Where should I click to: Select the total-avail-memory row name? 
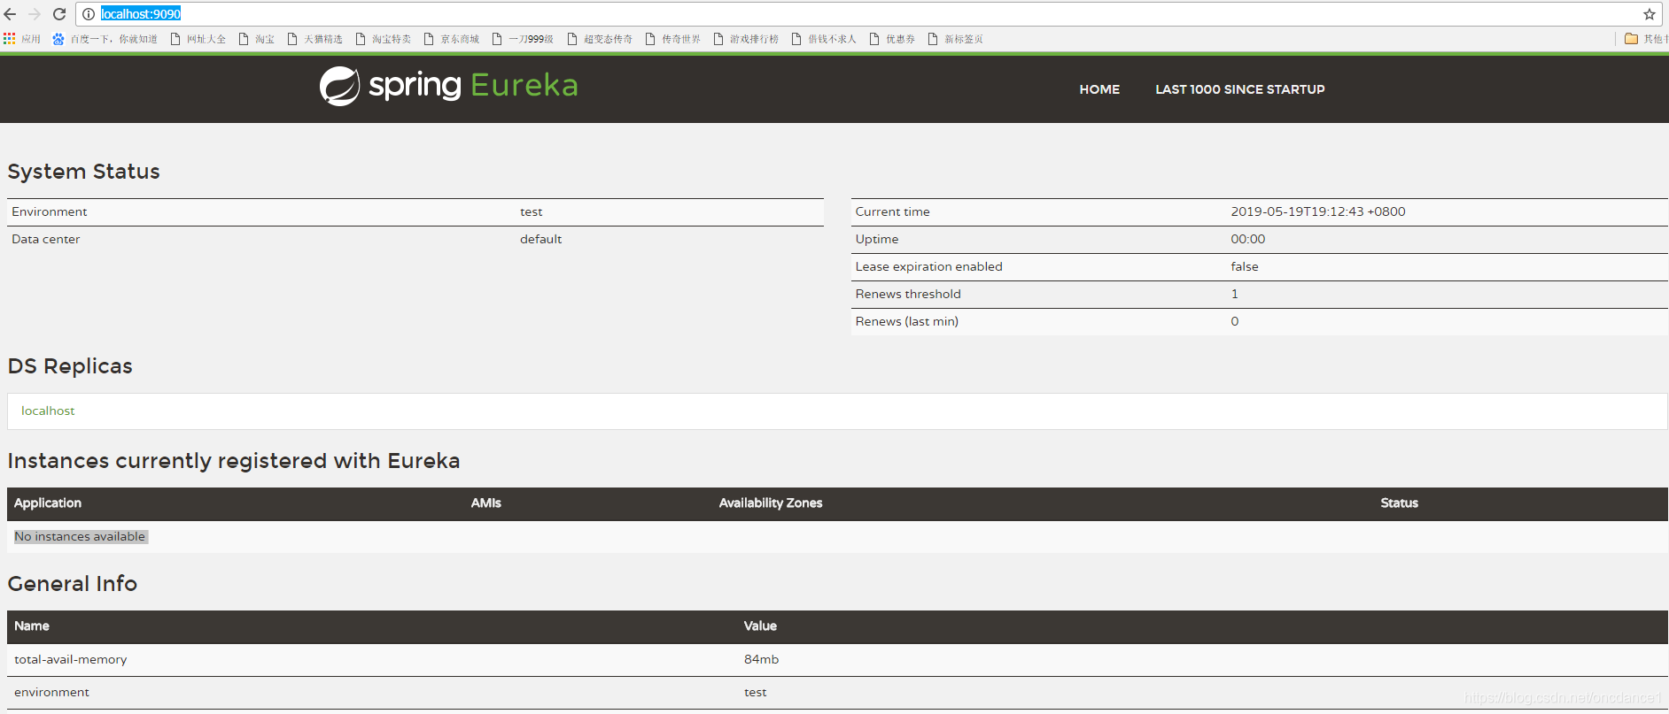pos(71,659)
